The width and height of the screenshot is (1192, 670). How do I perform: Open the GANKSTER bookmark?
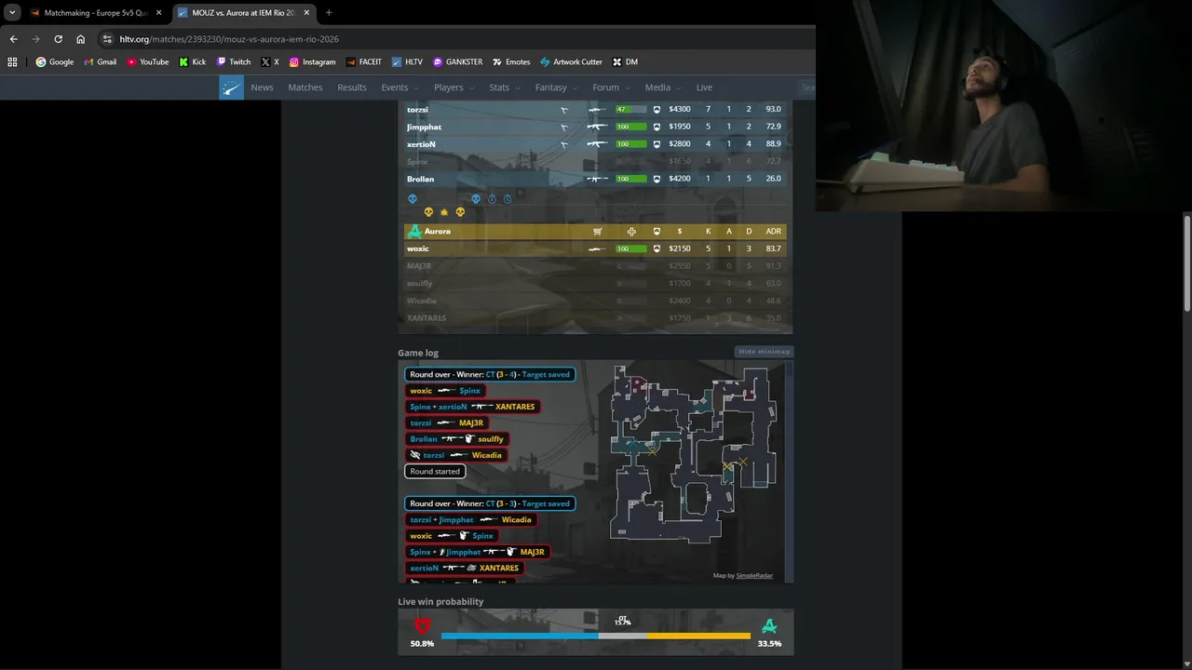458,62
